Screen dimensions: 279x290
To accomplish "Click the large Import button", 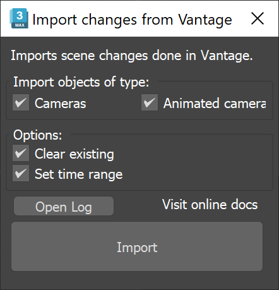I will [x=137, y=246].
